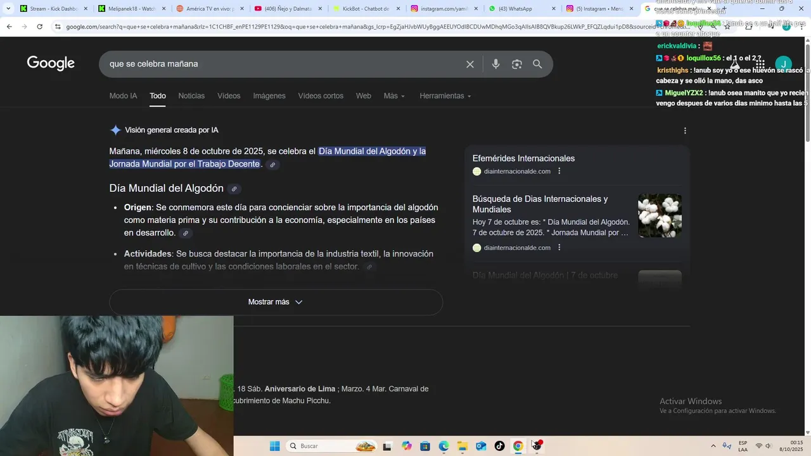The width and height of the screenshot is (811, 456).
Task: Open File Explorer from the taskbar
Action: [x=462, y=446]
